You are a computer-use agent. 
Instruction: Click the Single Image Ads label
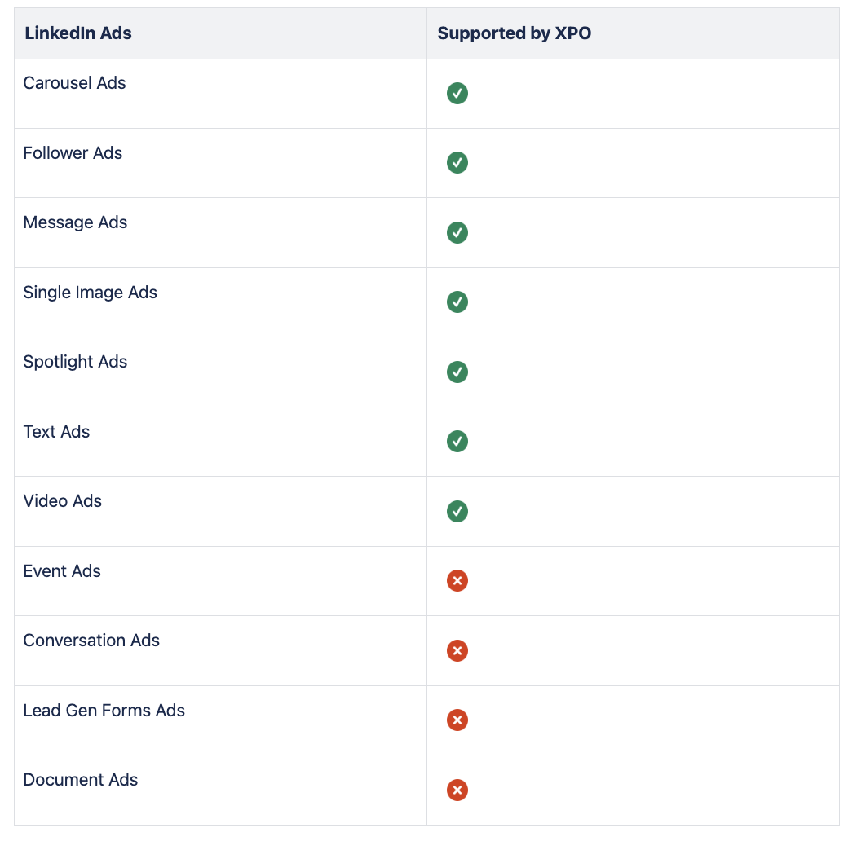pos(91,293)
